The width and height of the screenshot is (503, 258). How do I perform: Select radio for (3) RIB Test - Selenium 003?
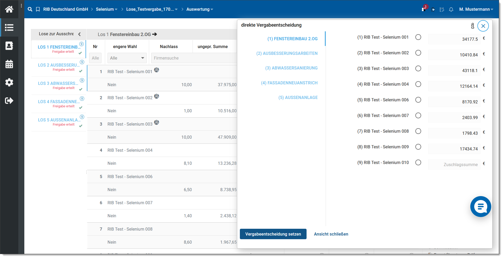click(x=418, y=68)
